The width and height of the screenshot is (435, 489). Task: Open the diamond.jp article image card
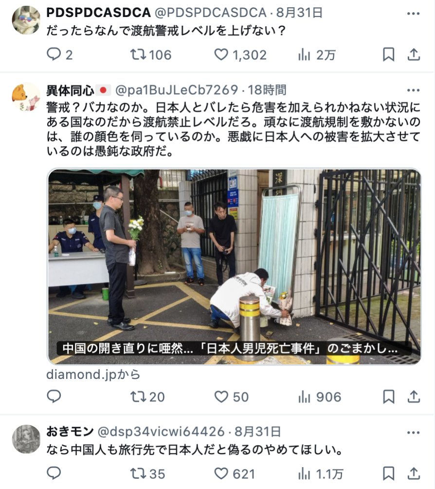[x=234, y=266]
